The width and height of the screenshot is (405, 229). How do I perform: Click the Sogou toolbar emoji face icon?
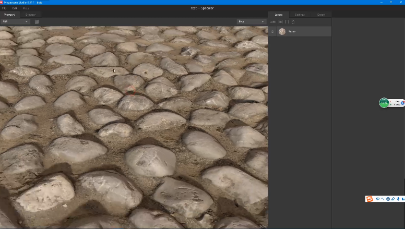(x=388, y=199)
